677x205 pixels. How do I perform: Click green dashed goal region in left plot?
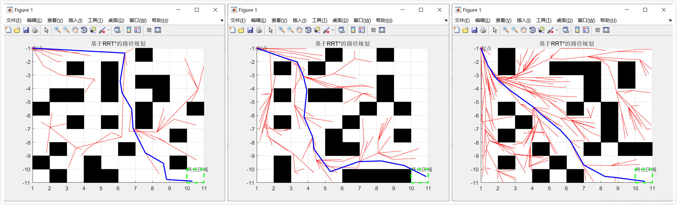click(x=195, y=176)
